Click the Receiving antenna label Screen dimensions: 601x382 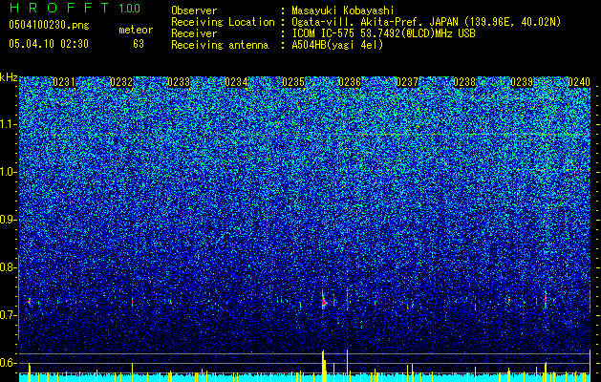[x=220, y=45]
